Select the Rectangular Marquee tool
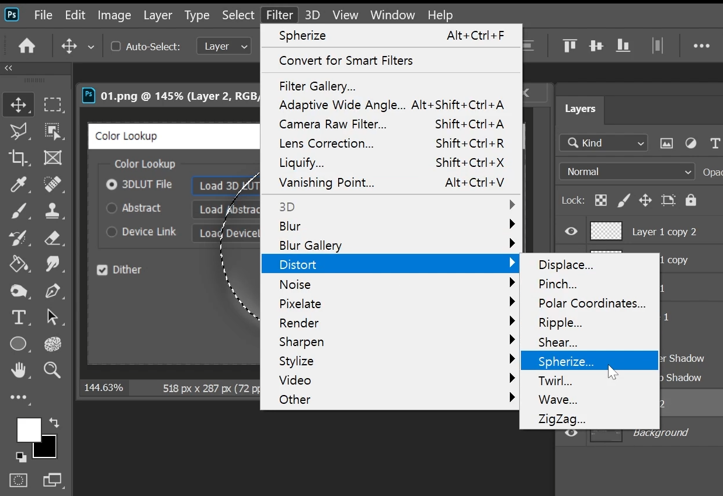Image resolution: width=723 pixels, height=496 pixels. [53, 105]
